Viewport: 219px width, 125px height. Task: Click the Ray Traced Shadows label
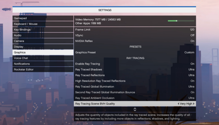pos(89,70)
